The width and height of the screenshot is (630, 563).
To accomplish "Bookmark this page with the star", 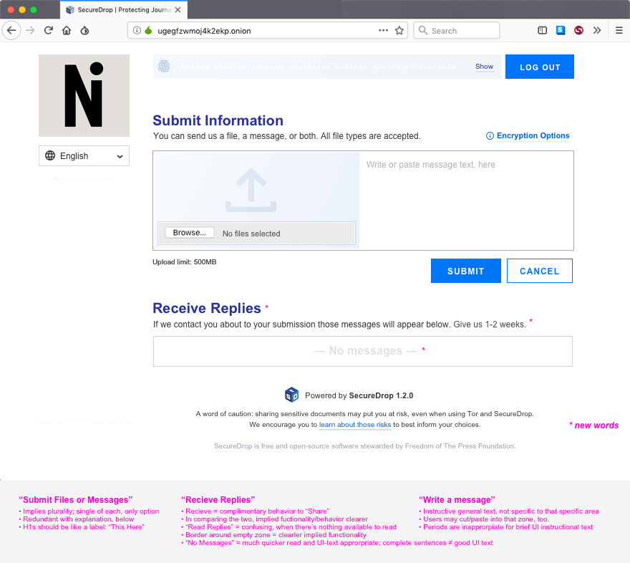I will pos(399,31).
